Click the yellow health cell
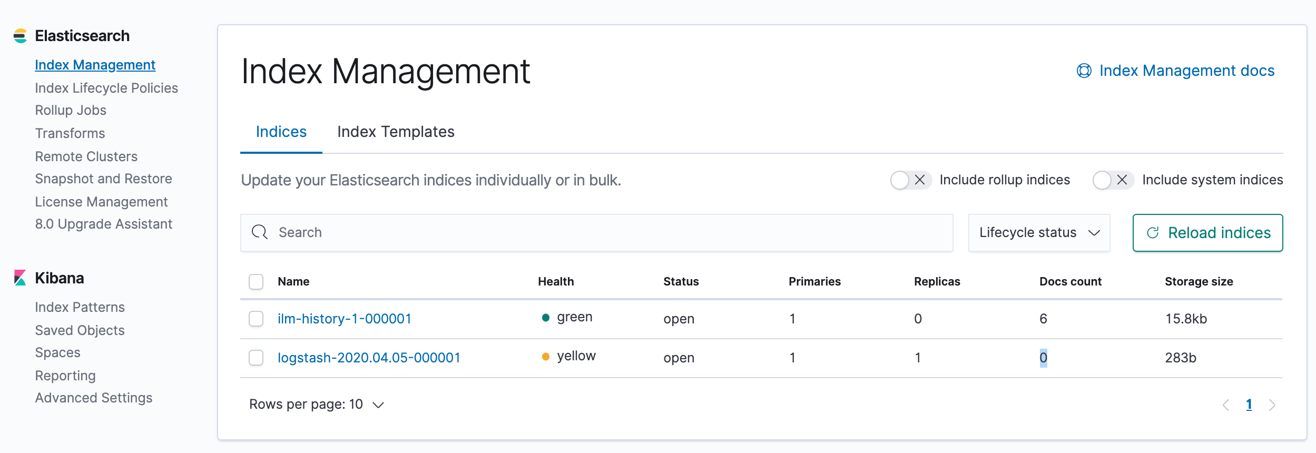1316x453 pixels. click(569, 356)
